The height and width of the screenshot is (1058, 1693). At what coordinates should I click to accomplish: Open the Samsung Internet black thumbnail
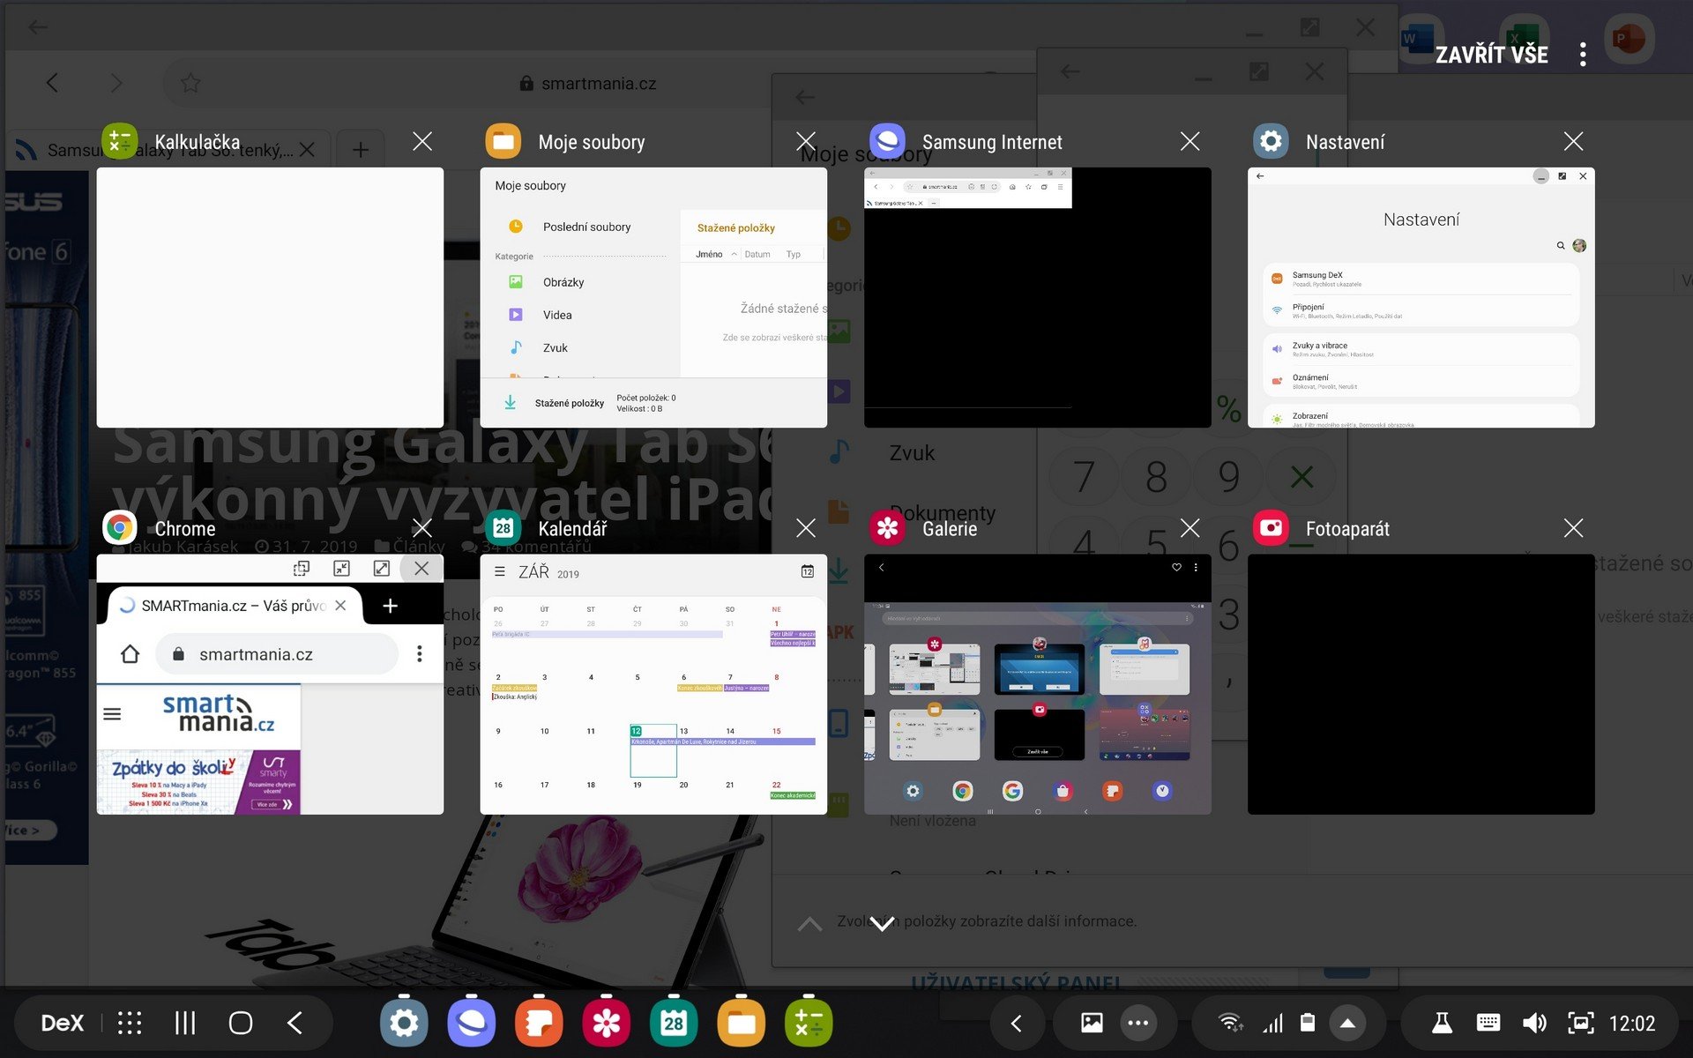pos(1038,297)
